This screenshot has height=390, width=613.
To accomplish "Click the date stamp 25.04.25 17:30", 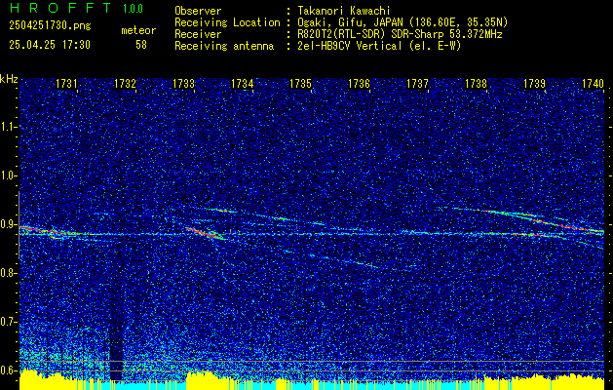I will (x=50, y=45).
